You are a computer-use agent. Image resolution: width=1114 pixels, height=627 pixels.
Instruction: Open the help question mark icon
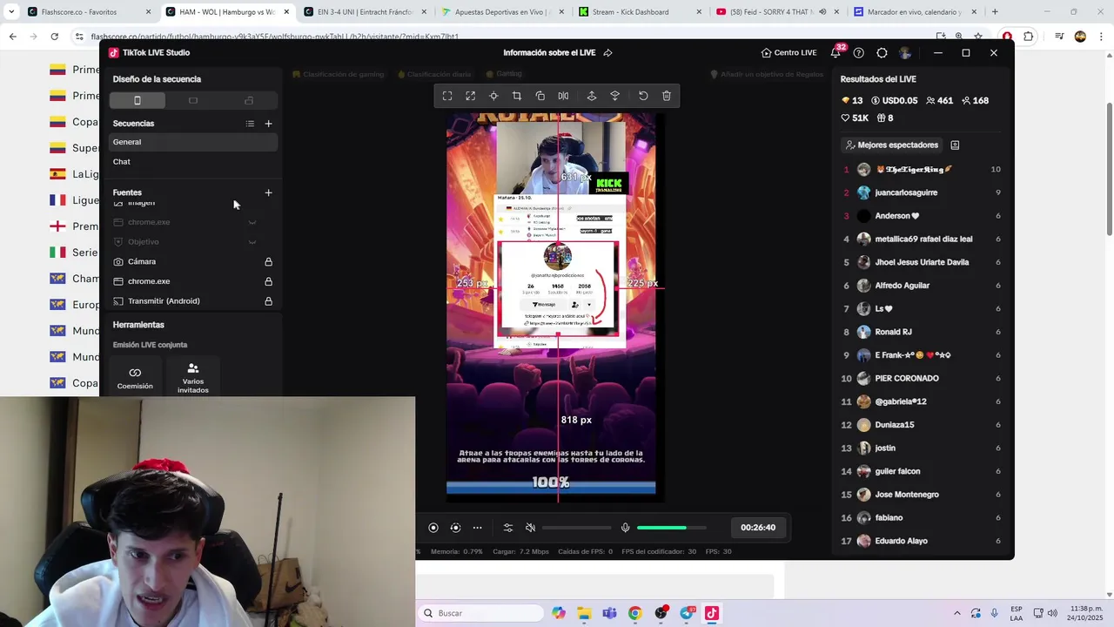[859, 53]
